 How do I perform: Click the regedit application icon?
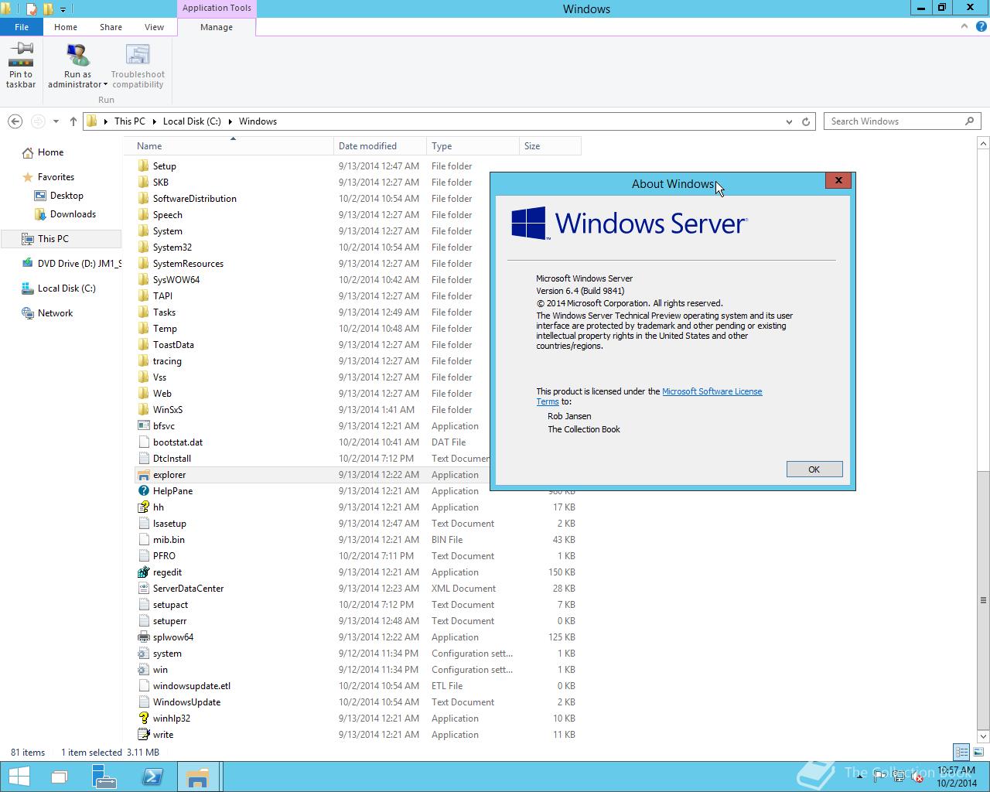click(143, 572)
